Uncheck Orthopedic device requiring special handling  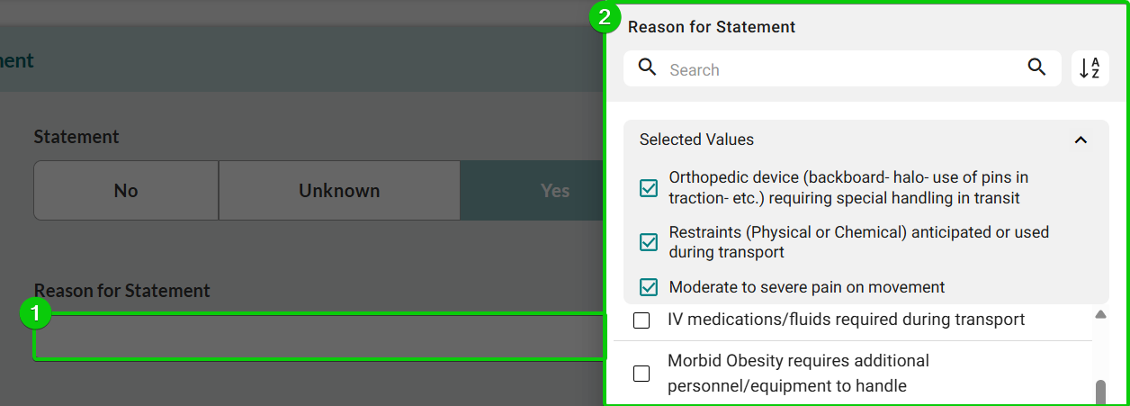(649, 188)
